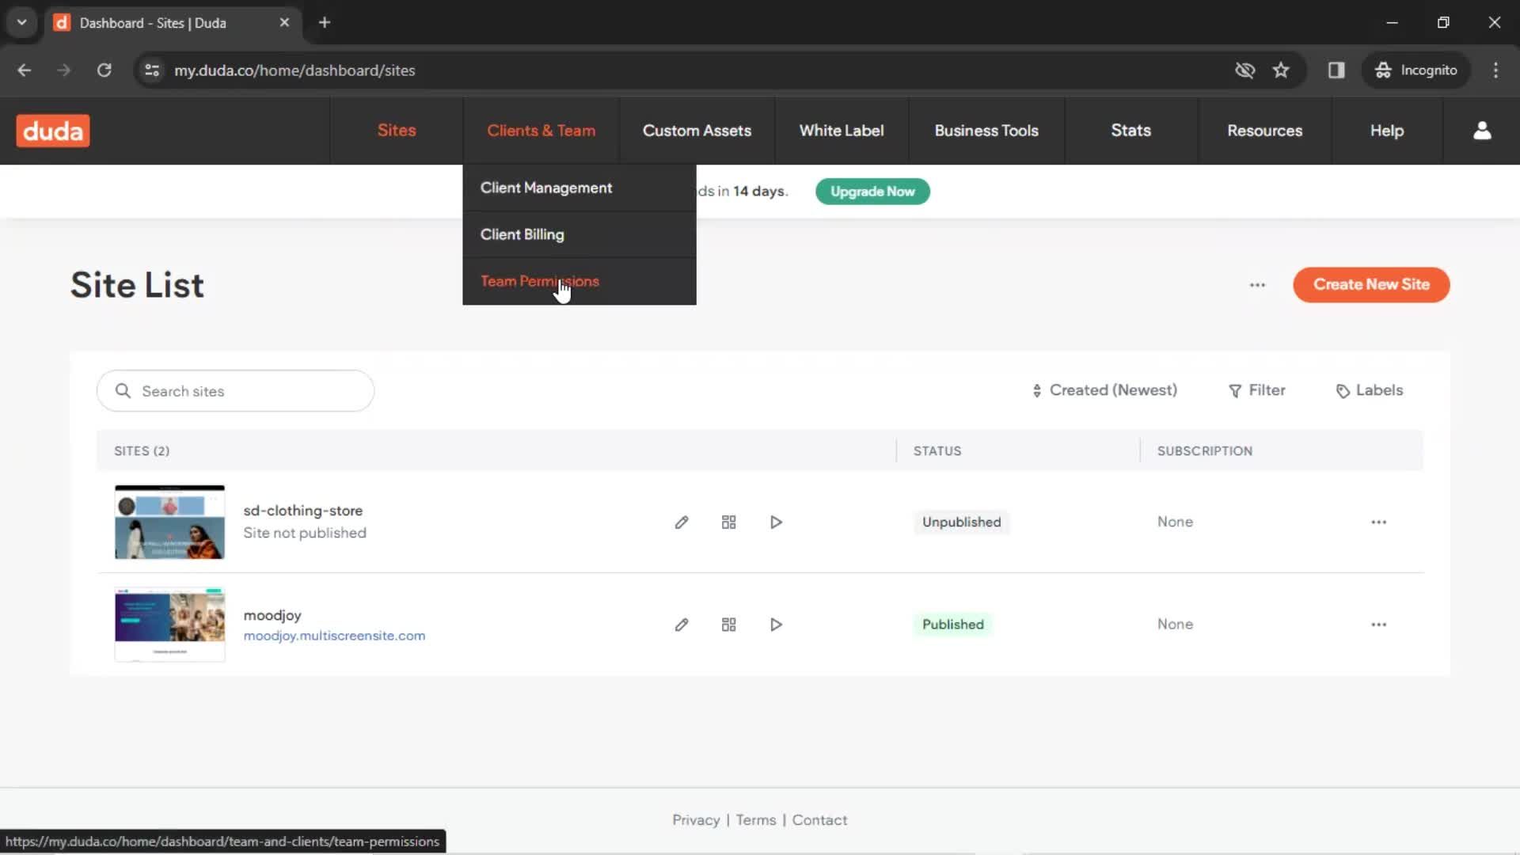Click the STATUS column header
The height and width of the screenshot is (855, 1520).
coord(937,451)
